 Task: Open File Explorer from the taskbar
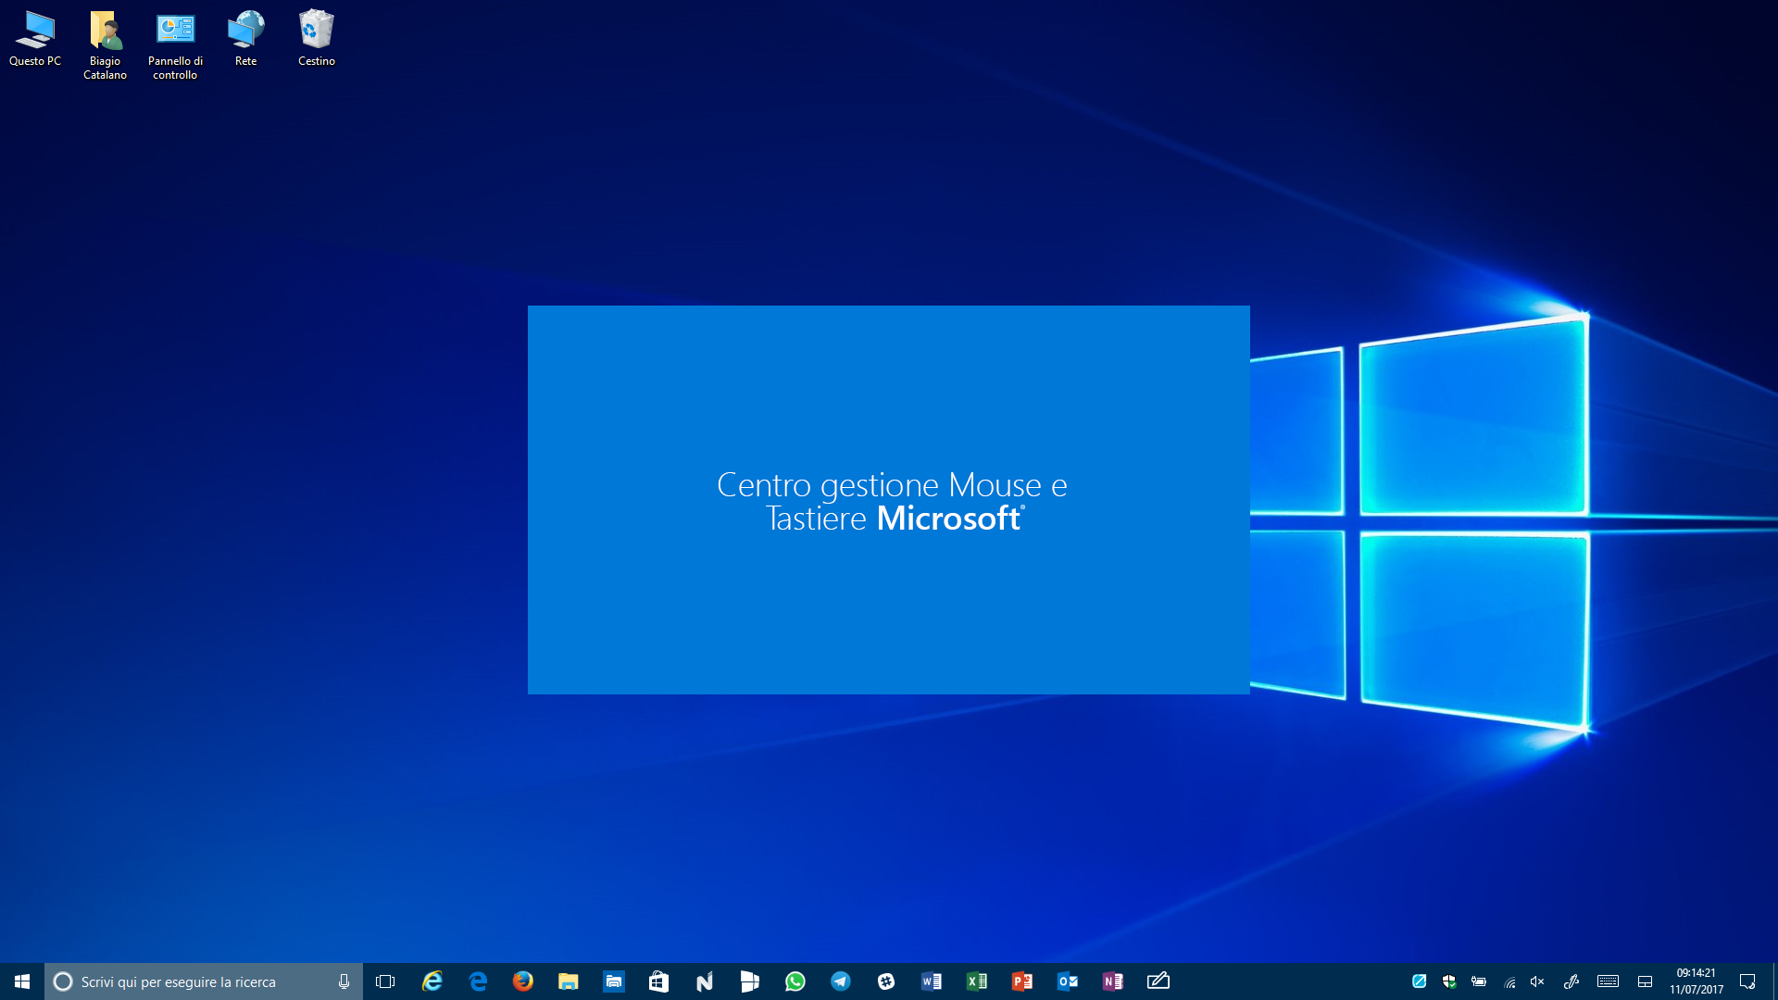tap(569, 981)
